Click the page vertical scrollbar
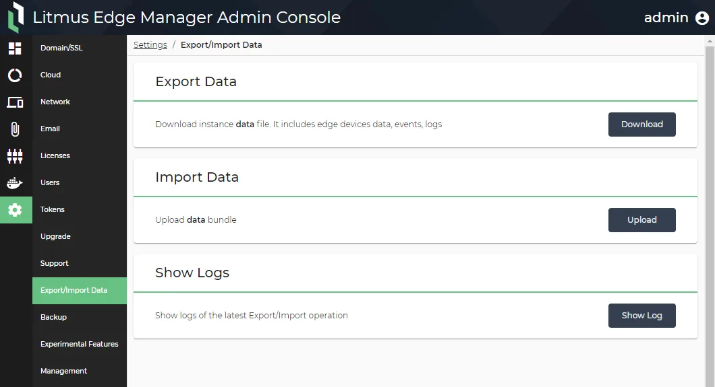715x387 pixels. [710, 216]
